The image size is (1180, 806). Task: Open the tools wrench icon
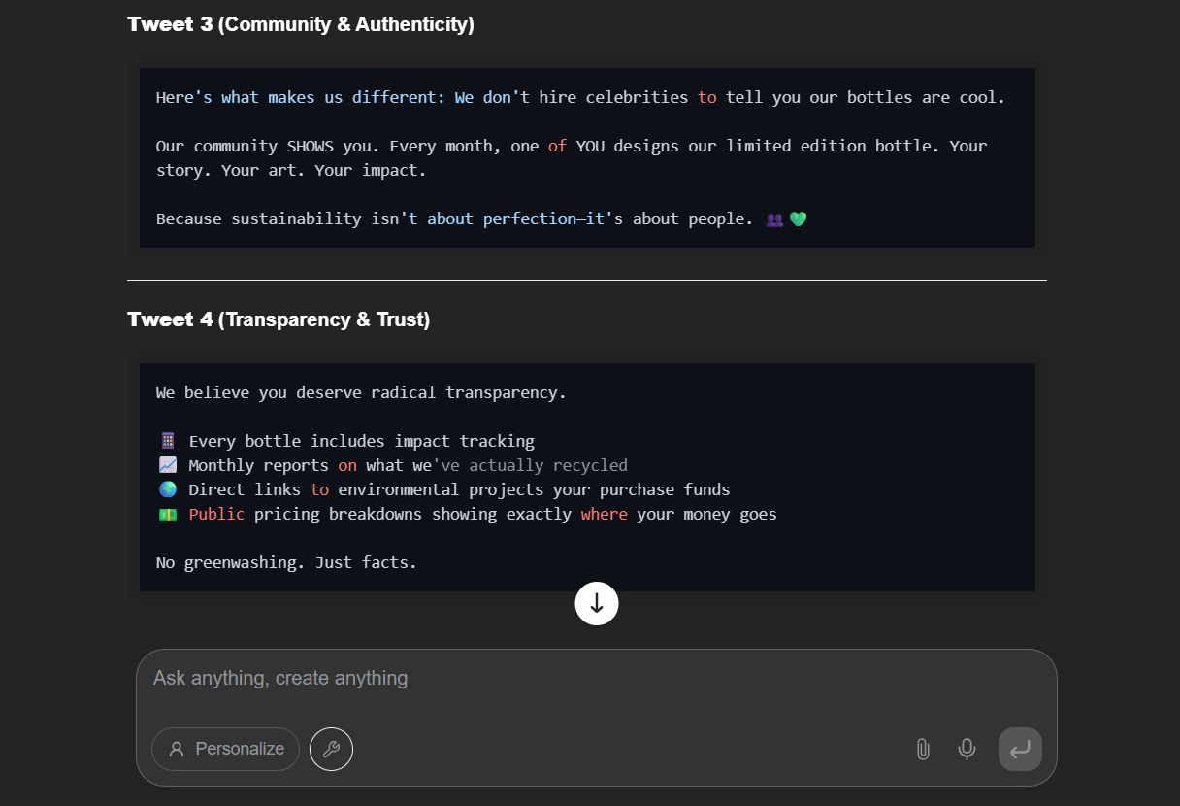[331, 749]
